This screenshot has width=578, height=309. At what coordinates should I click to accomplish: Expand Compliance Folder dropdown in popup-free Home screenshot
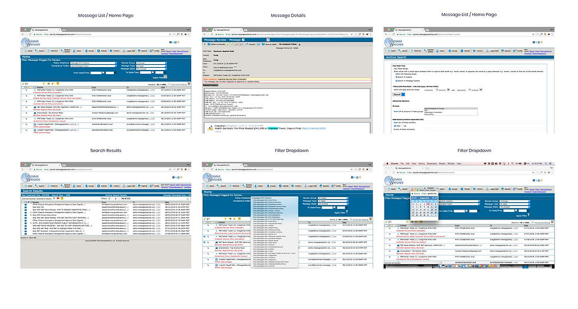[x=94, y=66]
